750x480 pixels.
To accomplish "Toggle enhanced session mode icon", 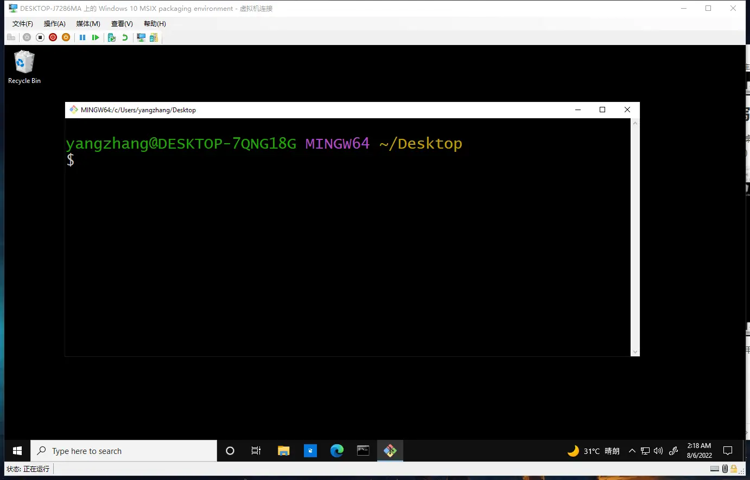I will point(141,37).
